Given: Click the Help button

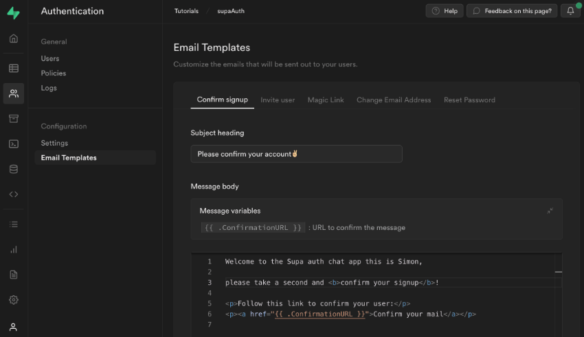Looking at the screenshot, I should point(445,11).
